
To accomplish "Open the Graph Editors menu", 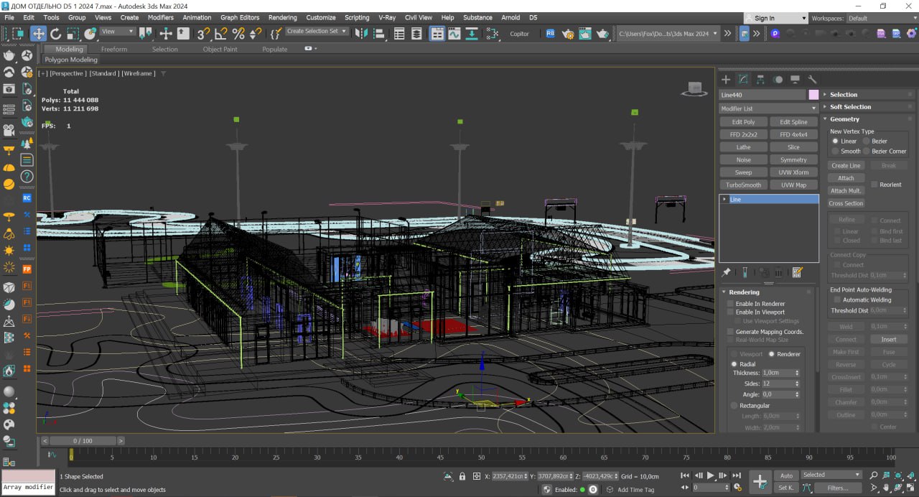I will tap(240, 17).
